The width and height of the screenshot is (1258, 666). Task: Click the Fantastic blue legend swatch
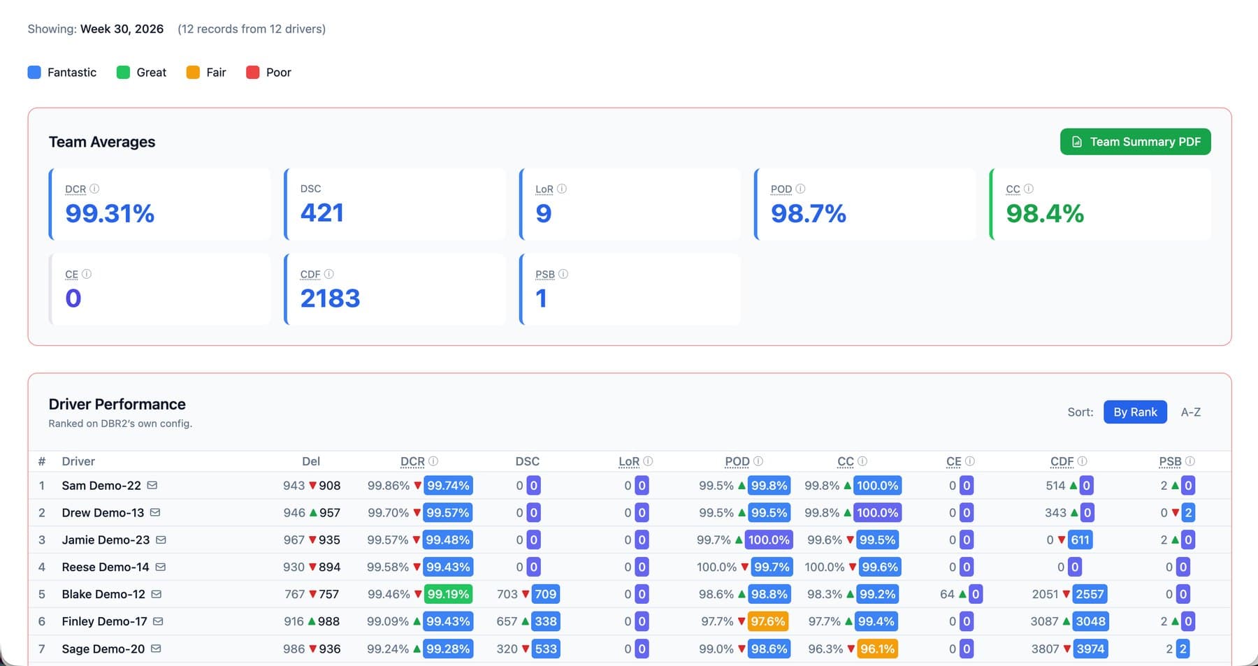(x=34, y=72)
